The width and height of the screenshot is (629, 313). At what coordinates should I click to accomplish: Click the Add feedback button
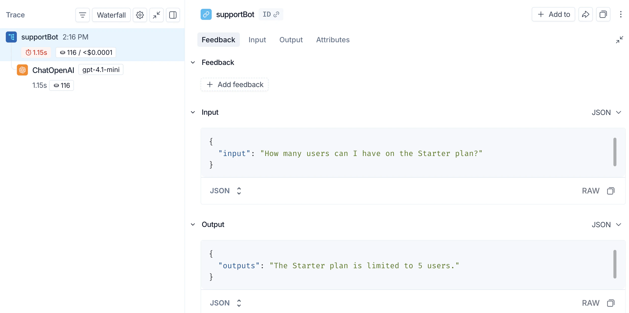pos(235,85)
